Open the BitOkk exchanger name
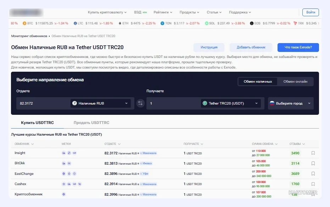 point(19,163)
